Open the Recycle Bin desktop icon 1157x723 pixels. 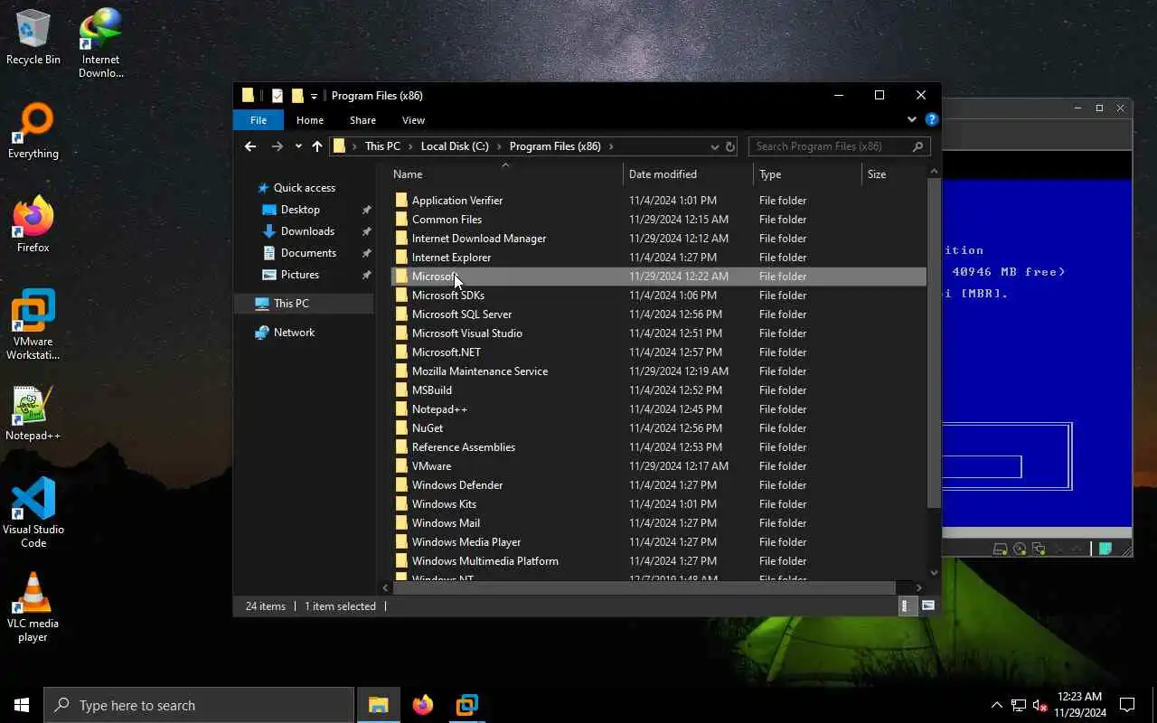(x=33, y=38)
